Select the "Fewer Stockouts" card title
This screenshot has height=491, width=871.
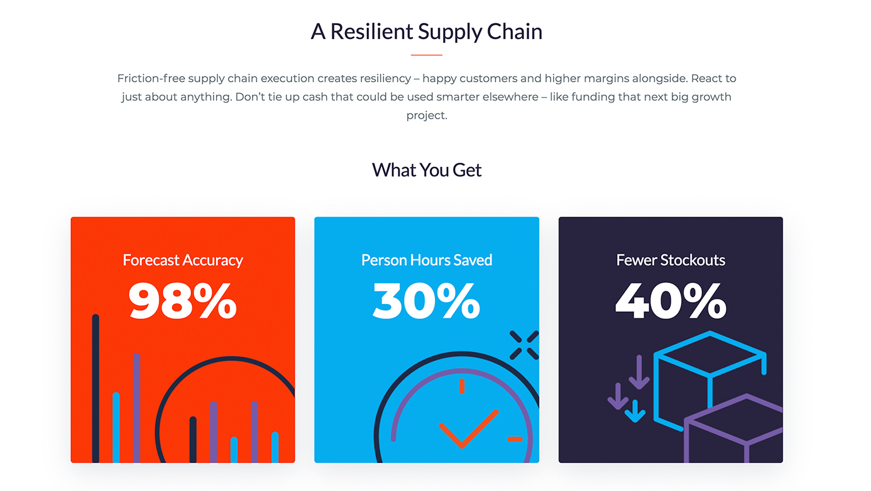pos(671,260)
